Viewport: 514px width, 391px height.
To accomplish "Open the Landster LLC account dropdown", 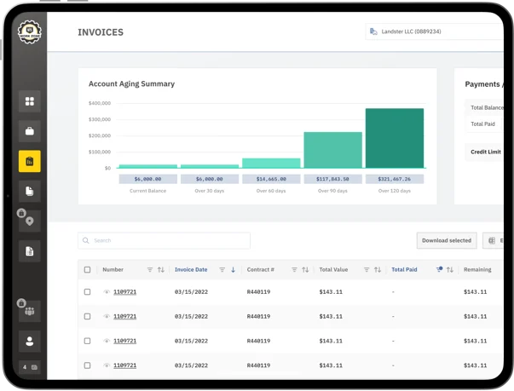I will pyautogui.click(x=435, y=32).
